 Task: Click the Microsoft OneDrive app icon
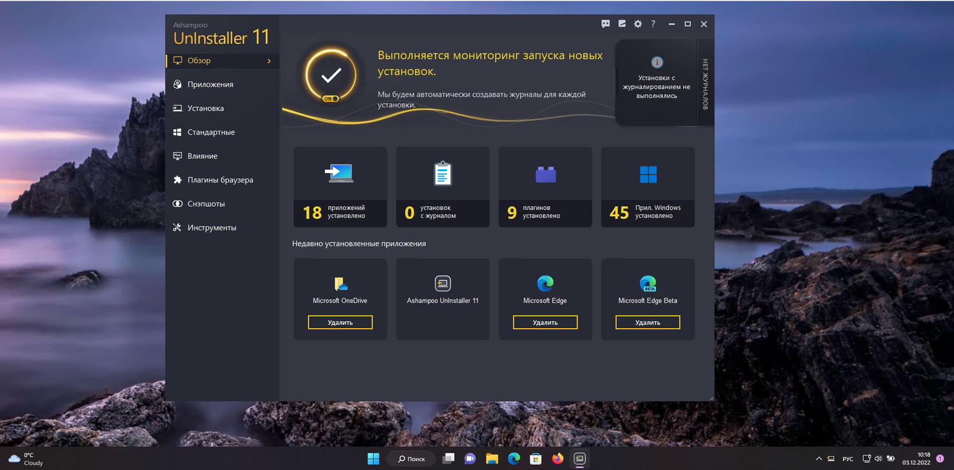(340, 284)
